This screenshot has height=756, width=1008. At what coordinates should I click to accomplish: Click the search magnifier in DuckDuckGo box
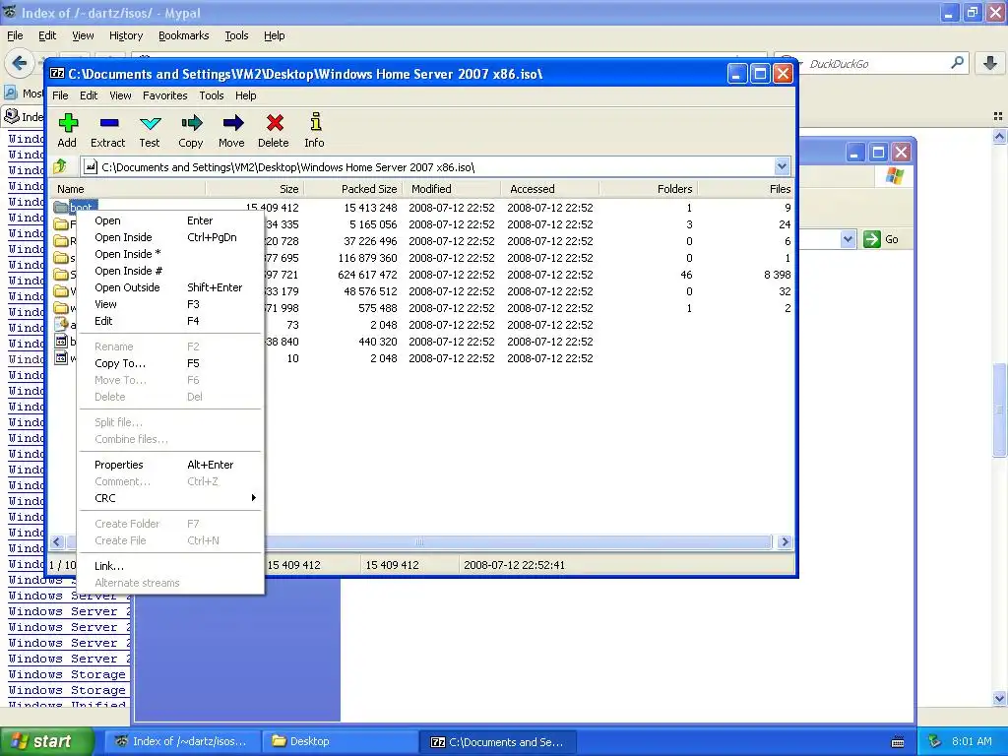[957, 63]
